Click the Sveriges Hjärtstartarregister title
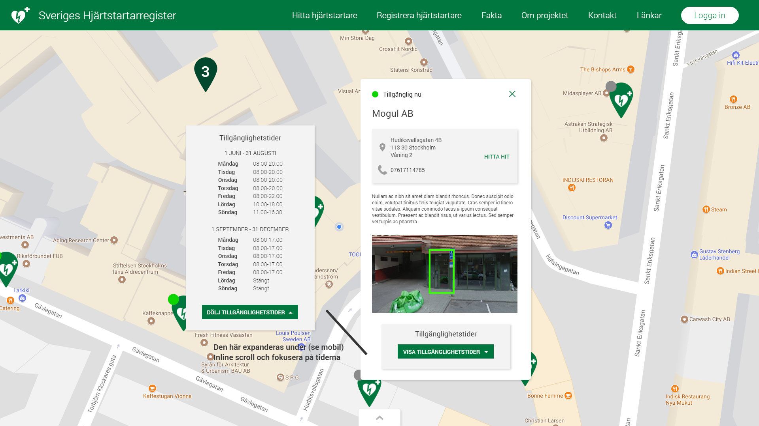This screenshot has height=426, width=759. coord(108,15)
